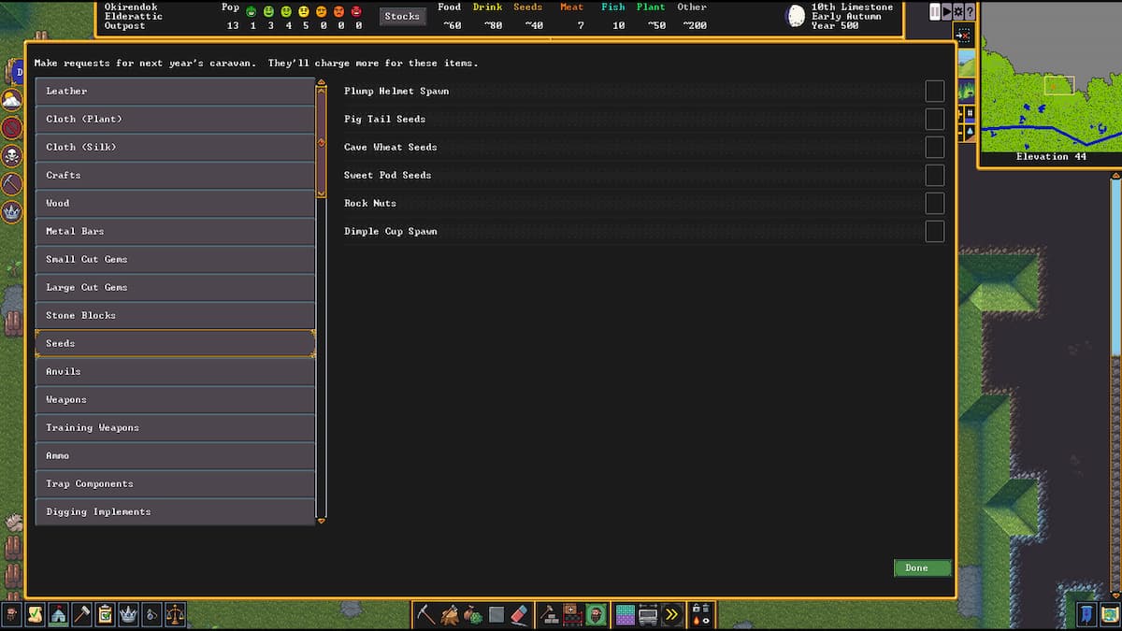Open the Erase designations eraser tool
This screenshot has width=1122, height=631.
(x=517, y=614)
